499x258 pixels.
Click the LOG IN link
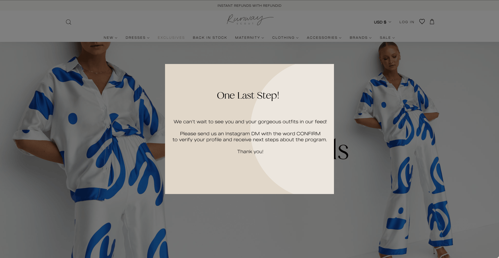(407, 22)
